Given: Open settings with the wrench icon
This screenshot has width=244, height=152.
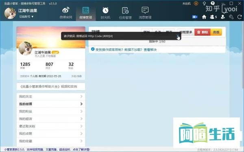Looking at the screenshot, I should (231, 17).
